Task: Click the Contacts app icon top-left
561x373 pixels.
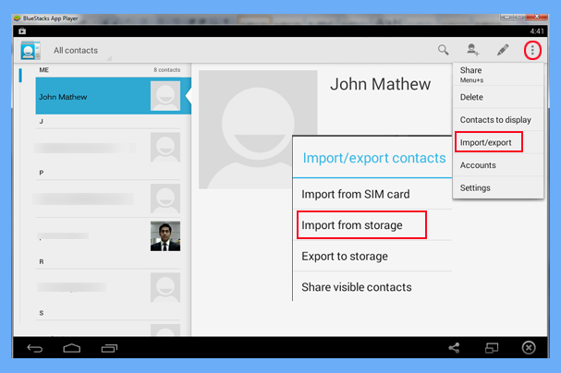Action: (x=30, y=51)
